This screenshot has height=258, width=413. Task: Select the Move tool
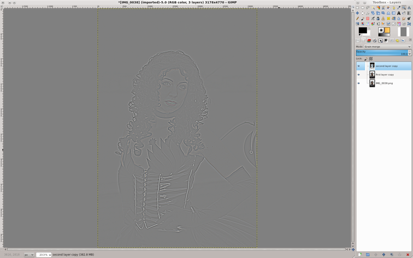(357, 13)
